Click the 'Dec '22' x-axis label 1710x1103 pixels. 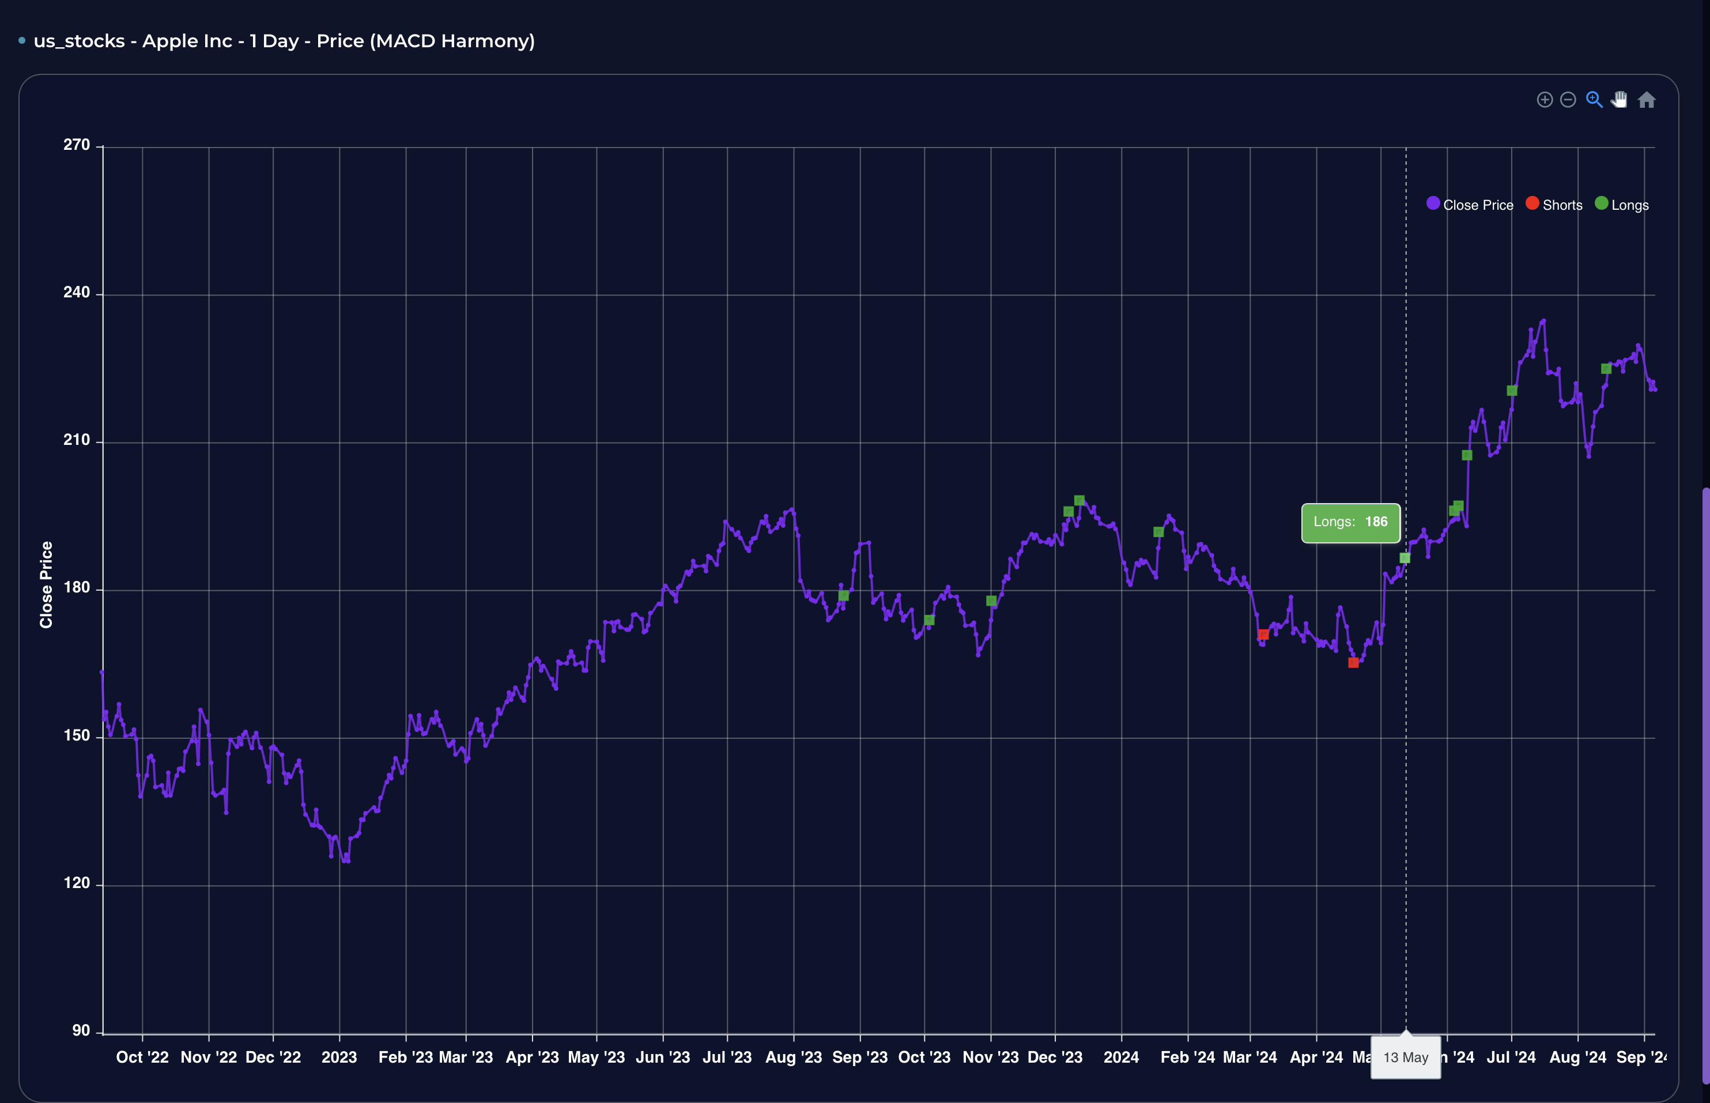(x=273, y=1057)
